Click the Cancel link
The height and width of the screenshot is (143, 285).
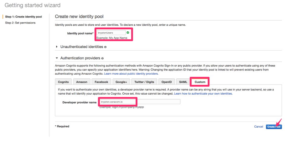click(258, 127)
